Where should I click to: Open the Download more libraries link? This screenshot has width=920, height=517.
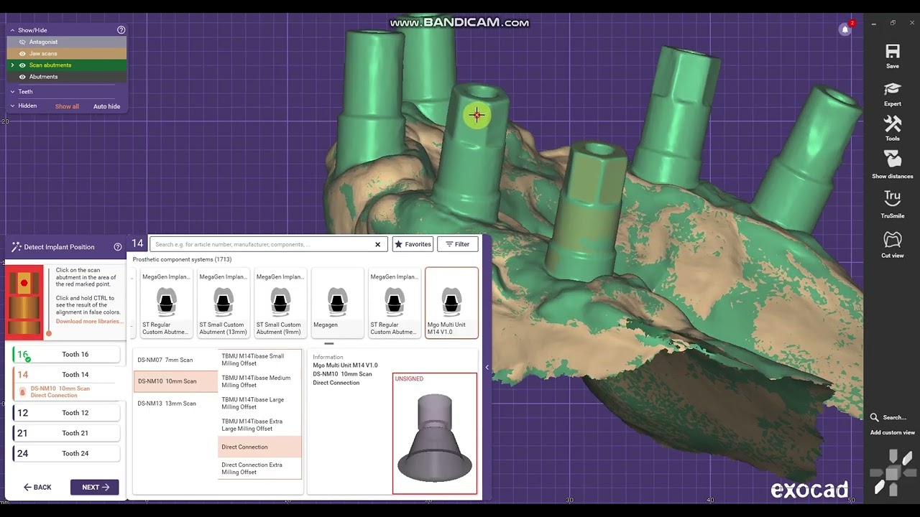pos(90,322)
